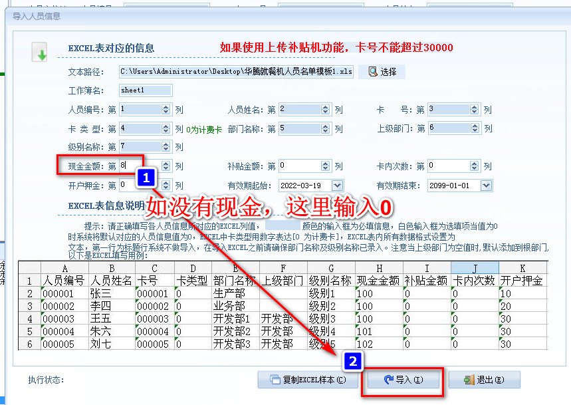The width and height of the screenshot is (571, 405).
Task: Click the 选择 browse file button
Action: pos(382,72)
